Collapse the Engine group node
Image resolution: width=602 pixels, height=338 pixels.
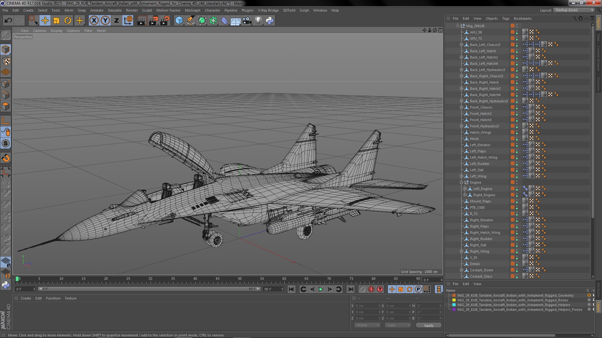(x=461, y=182)
